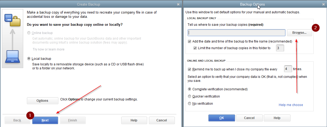
Task: Click the backup location path field
Action: tap(237, 33)
